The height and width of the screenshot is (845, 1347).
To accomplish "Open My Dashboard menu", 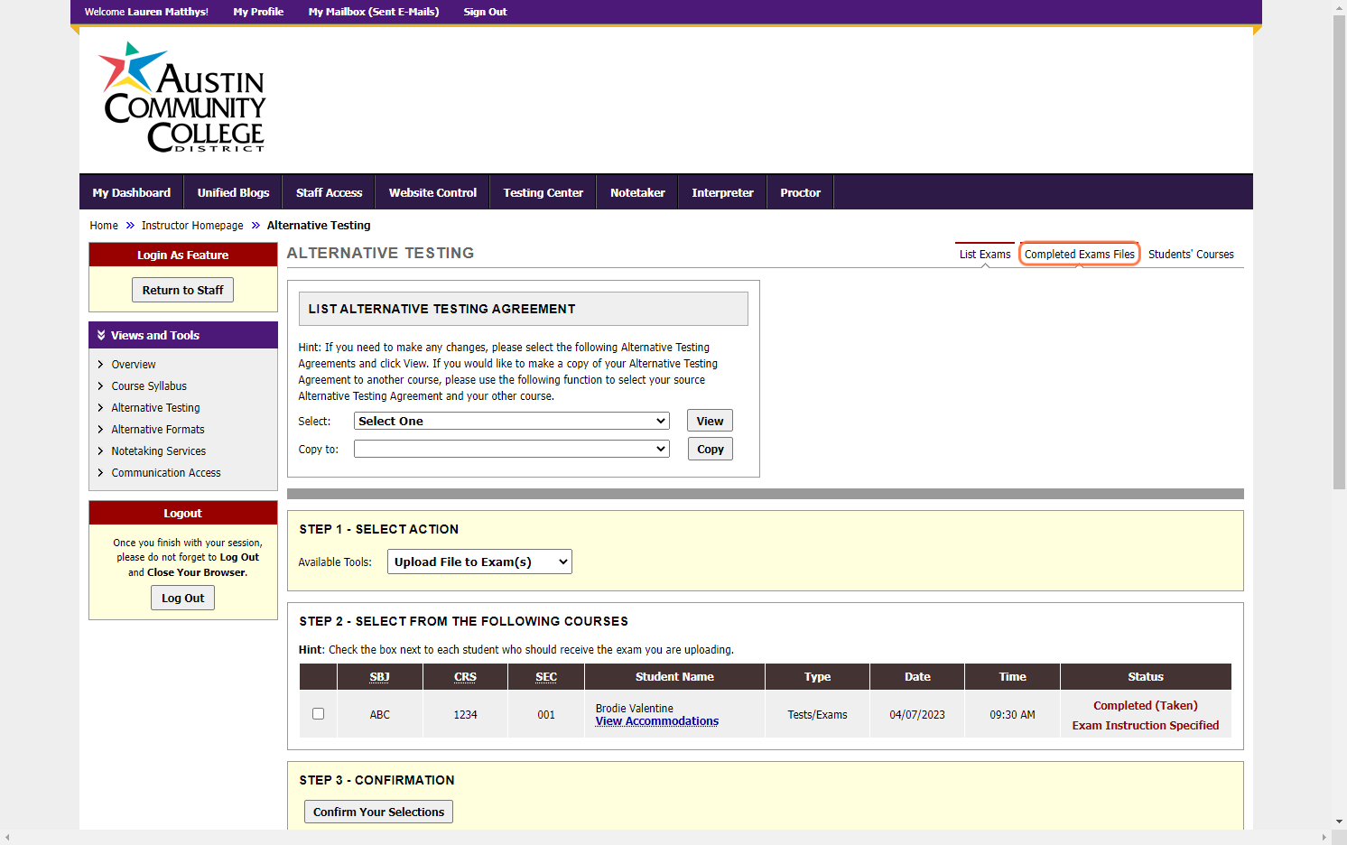I will (x=132, y=193).
